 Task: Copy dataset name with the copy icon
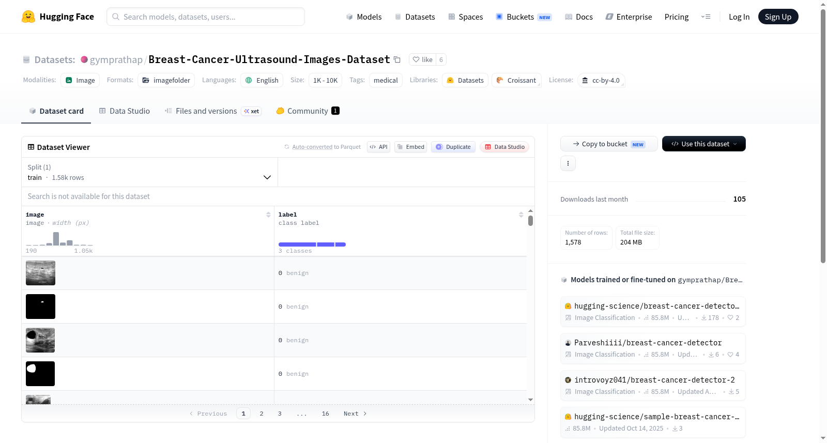click(x=397, y=59)
